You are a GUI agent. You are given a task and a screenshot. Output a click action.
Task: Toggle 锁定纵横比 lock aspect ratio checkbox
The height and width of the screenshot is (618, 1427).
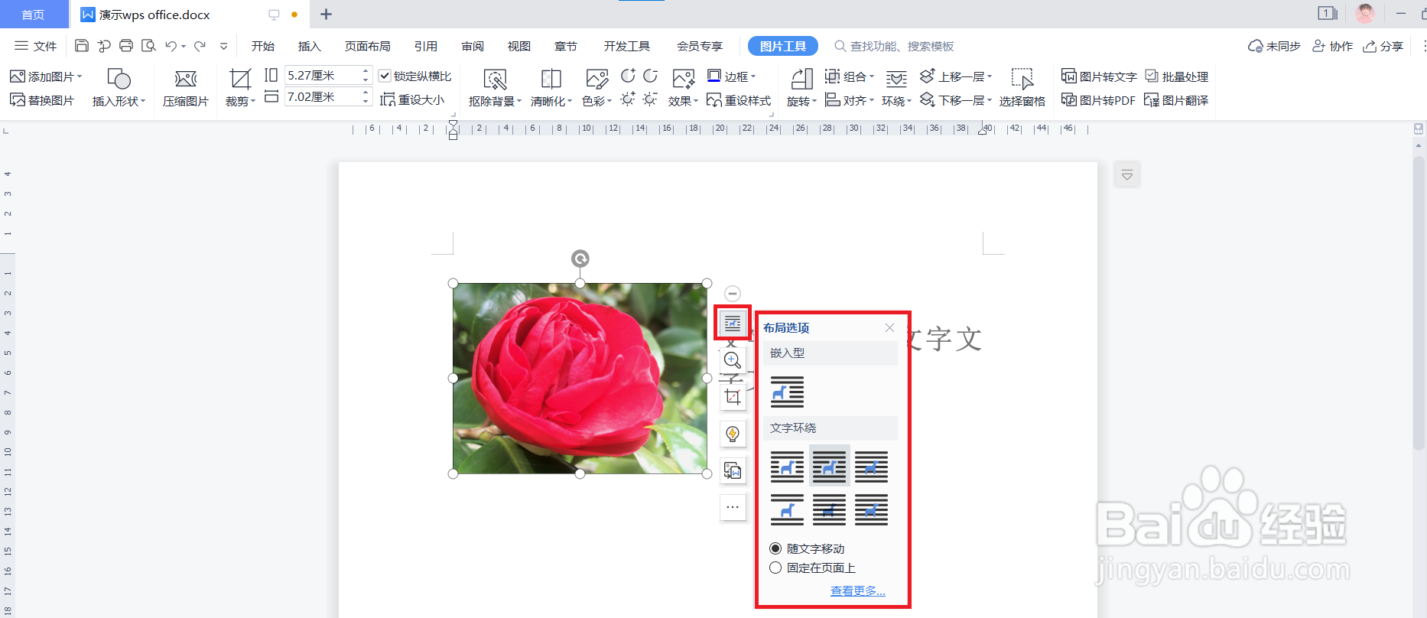385,76
